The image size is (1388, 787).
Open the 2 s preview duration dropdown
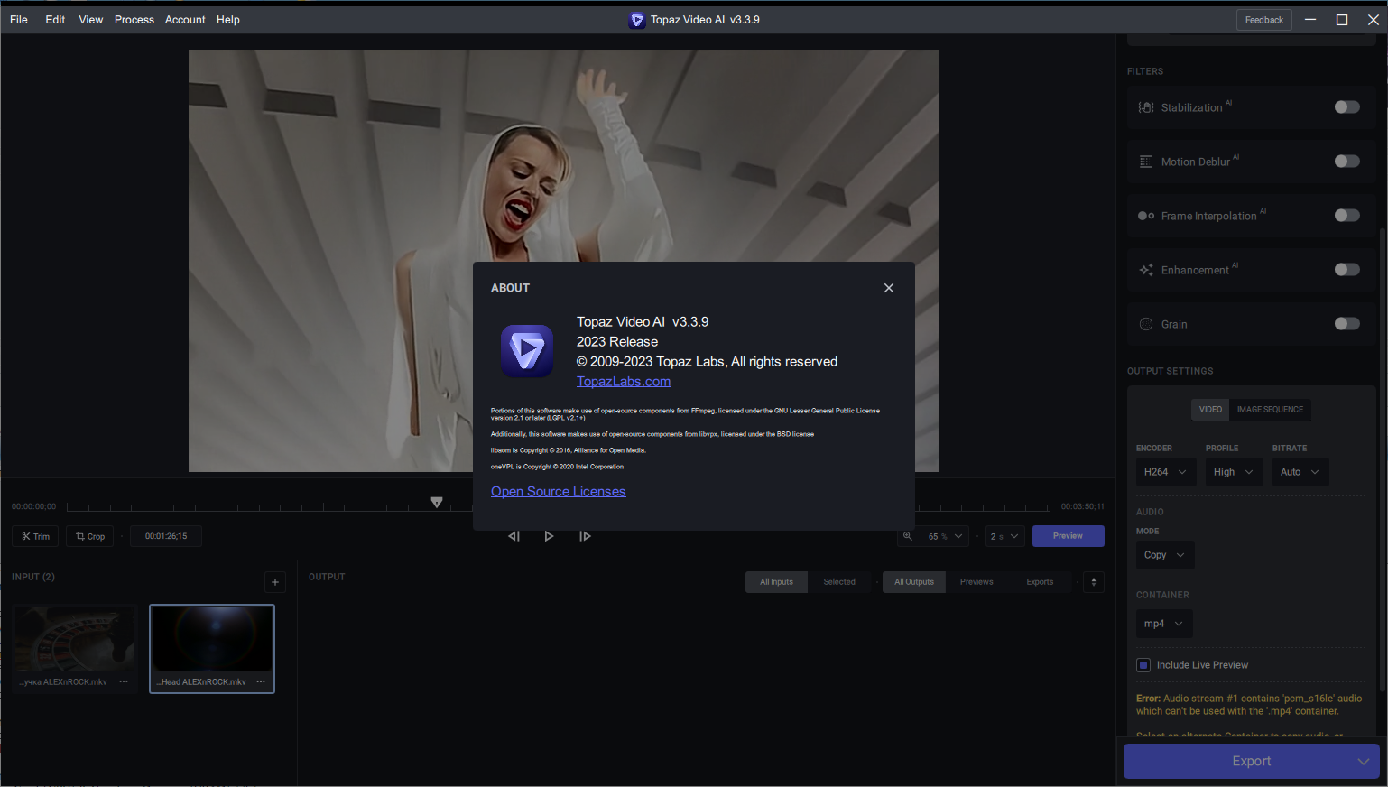coord(1004,536)
